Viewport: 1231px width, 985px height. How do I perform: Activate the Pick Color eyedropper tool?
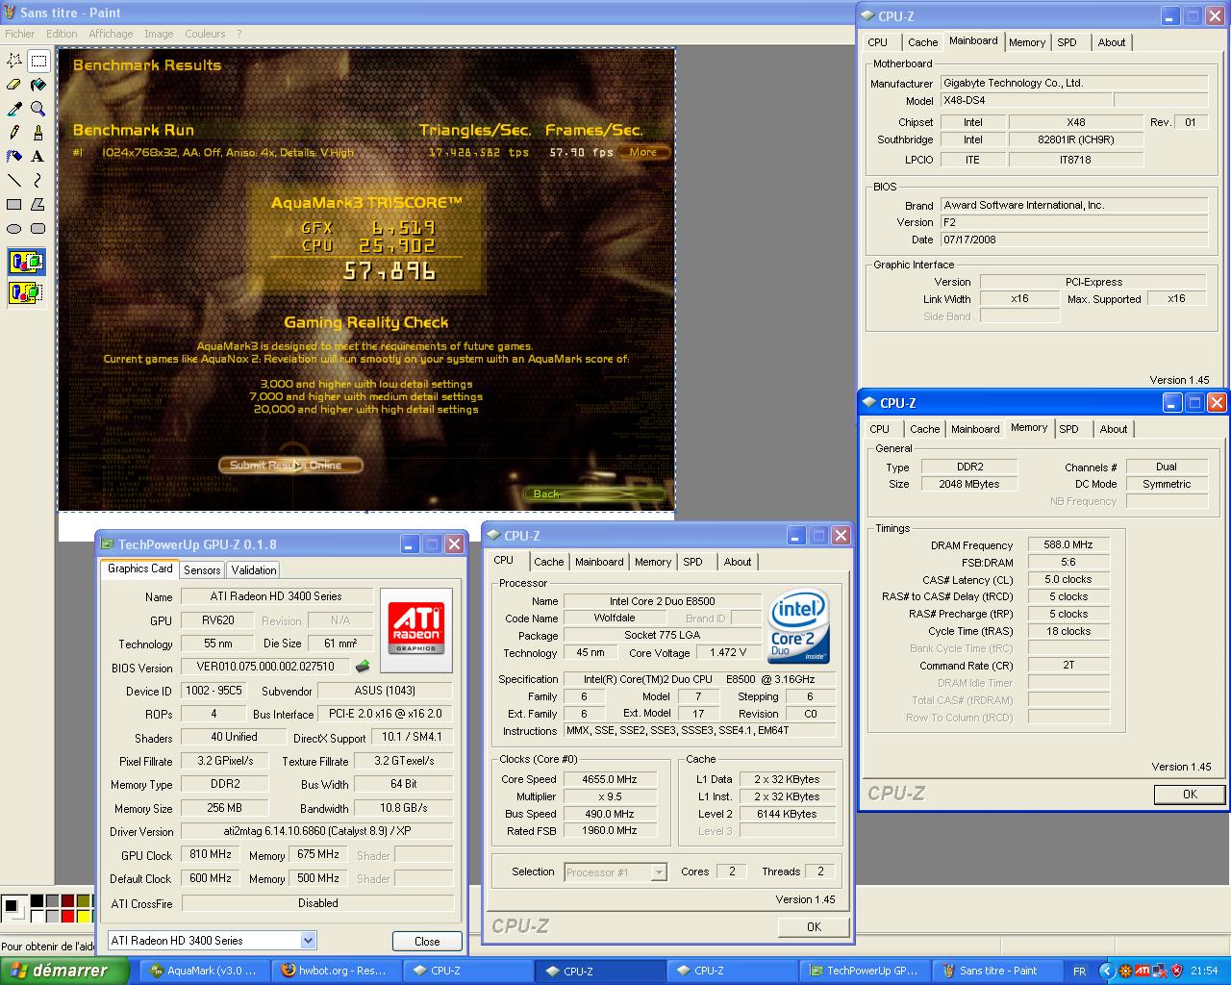14,108
